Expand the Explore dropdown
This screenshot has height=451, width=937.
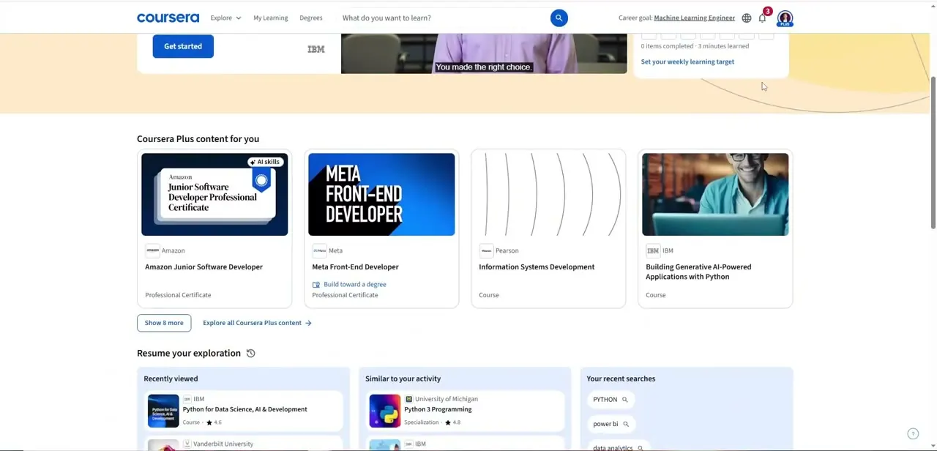tap(225, 18)
